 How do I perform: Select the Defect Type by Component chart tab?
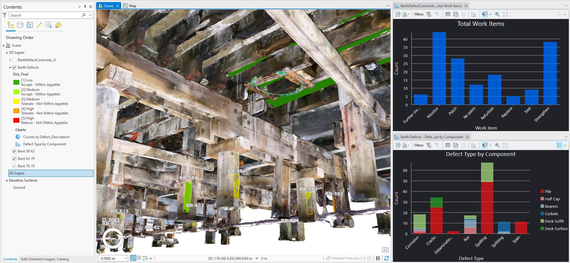(431, 137)
